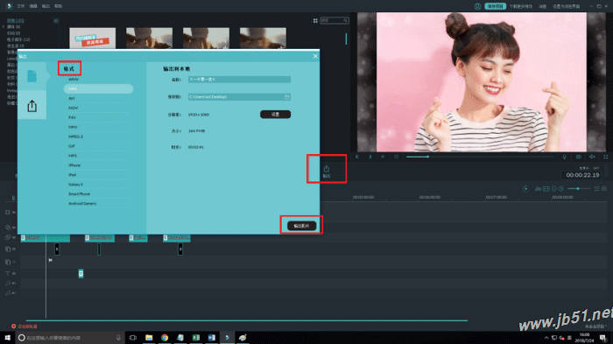Choose MKV format in the list
This screenshot has height=344, width=613.
pyautogui.click(x=73, y=127)
